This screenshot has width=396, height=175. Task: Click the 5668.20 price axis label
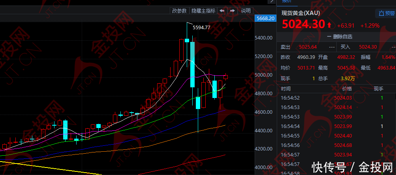point(265,19)
